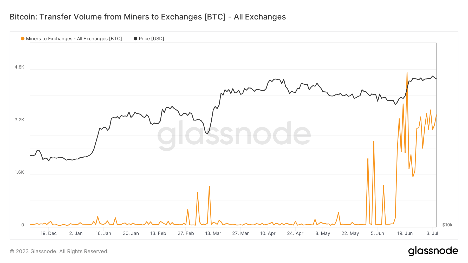The height and width of the screenshot is (263, 468).
Task: Select the 16. Jan date label
Action: pyautogui.click(x=103, y=233)
